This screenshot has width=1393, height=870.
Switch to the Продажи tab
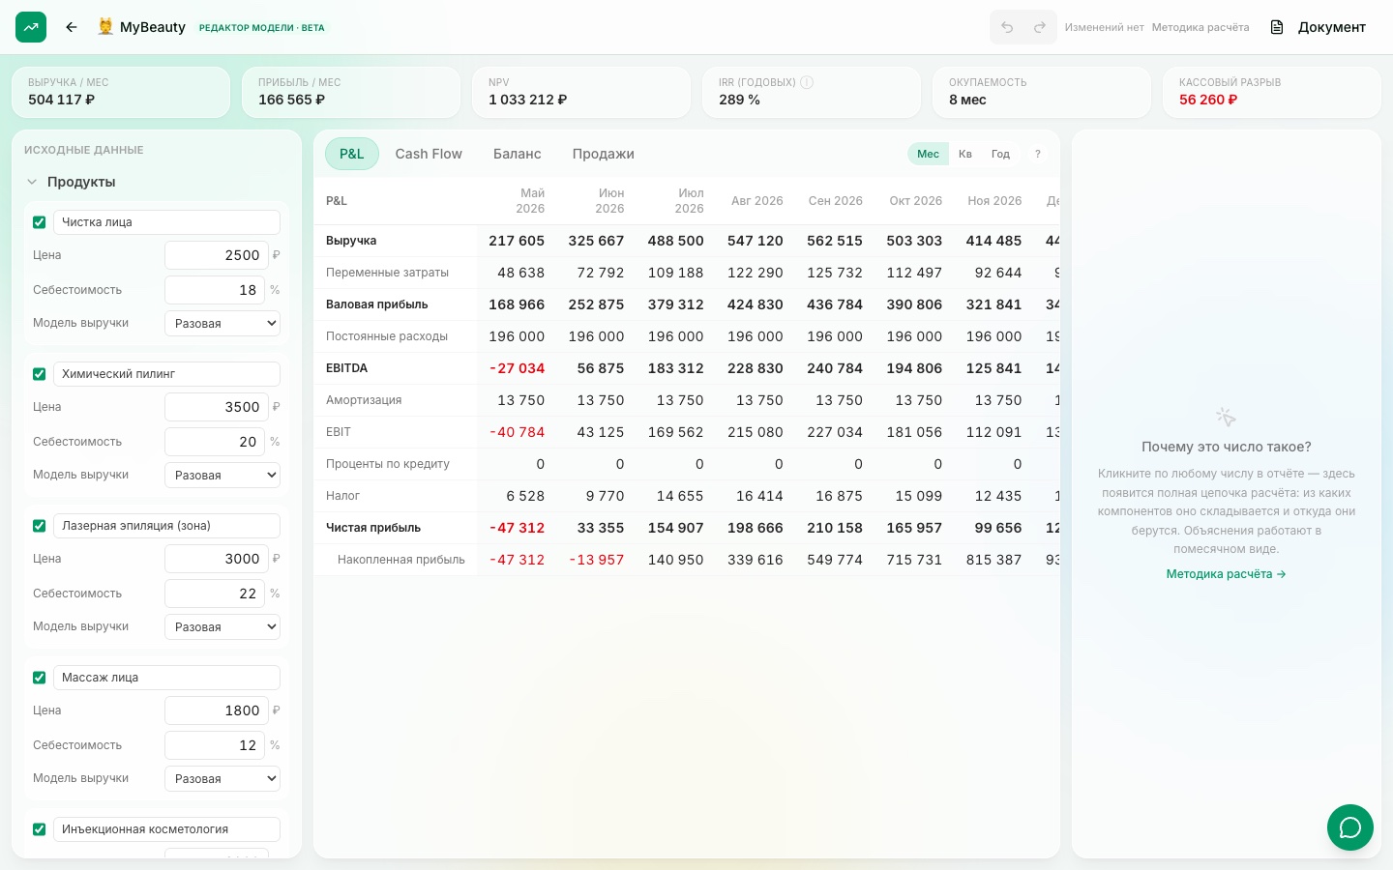coord(604,154)
